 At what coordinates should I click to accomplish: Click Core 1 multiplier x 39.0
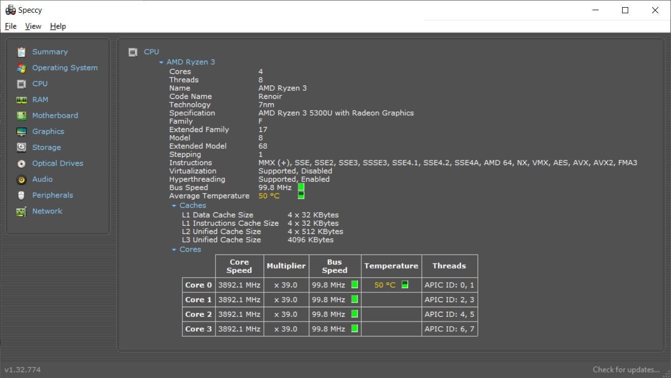pyautogui.click(x=286, y=300)
